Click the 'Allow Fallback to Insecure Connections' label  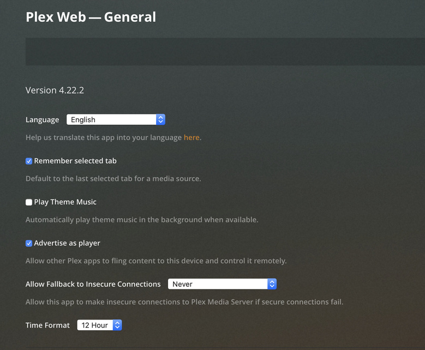coord(93,284)
